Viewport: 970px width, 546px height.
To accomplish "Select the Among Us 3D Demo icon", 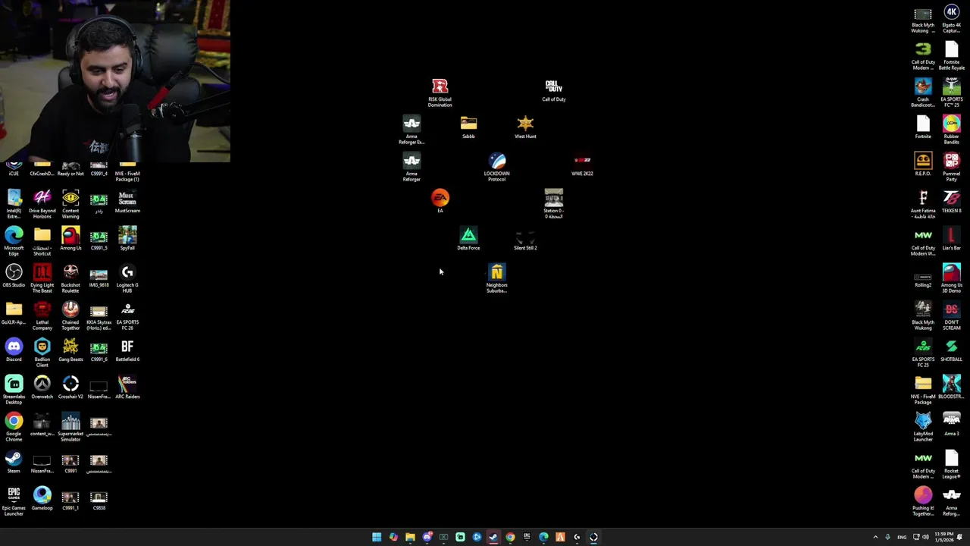I will tap(951, 278).
